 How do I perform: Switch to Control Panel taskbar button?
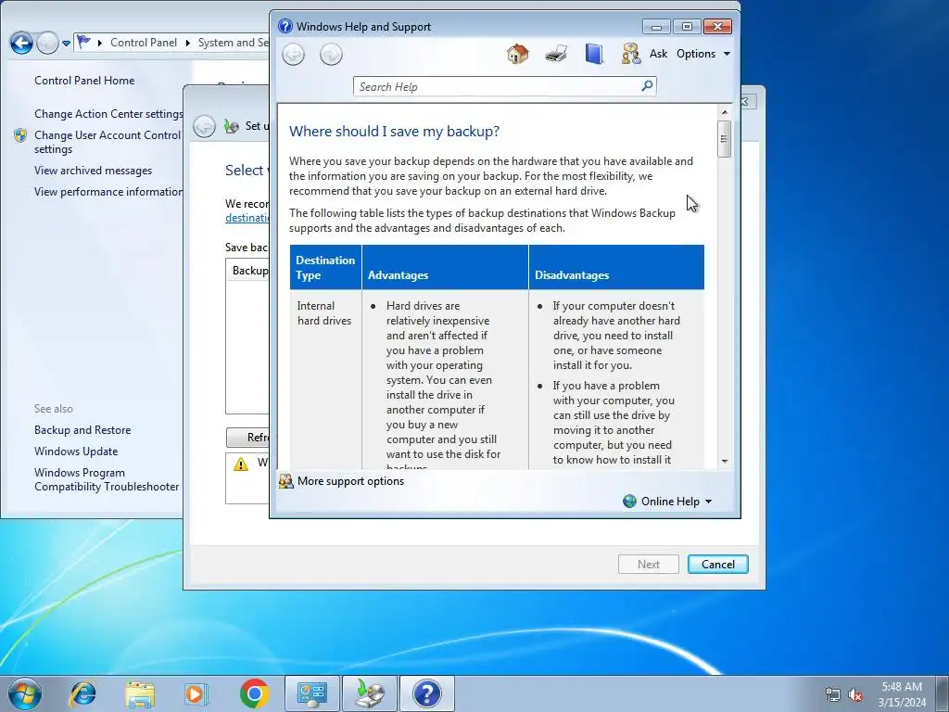[312, 693]
